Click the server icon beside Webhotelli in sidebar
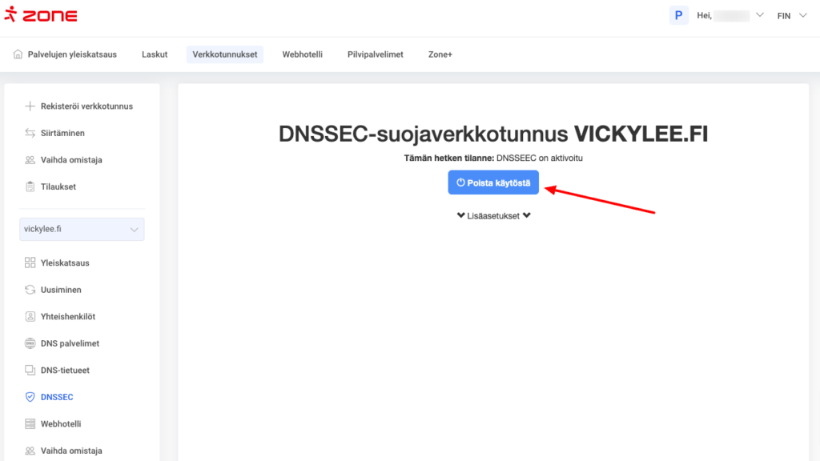The height and width of the screenshot is (461, 820). point(30,423)
